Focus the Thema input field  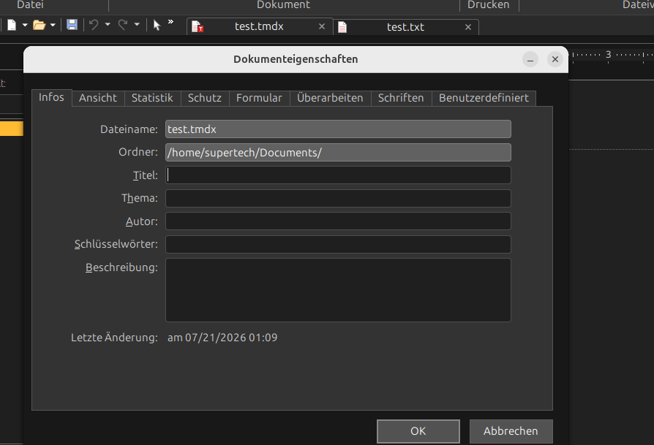point(338,198)
